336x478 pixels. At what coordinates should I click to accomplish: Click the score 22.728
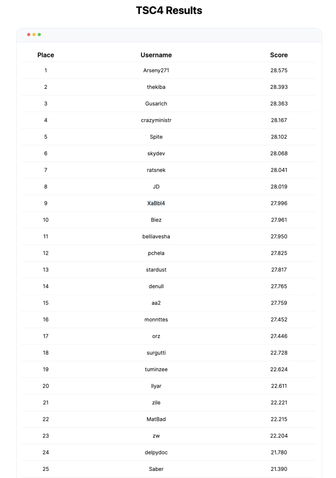pyautogui.click(x=279, y=353)
